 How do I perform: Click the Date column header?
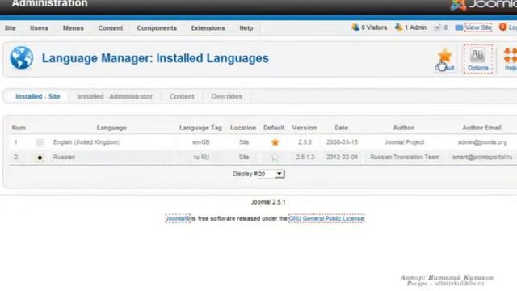[341, 128]
